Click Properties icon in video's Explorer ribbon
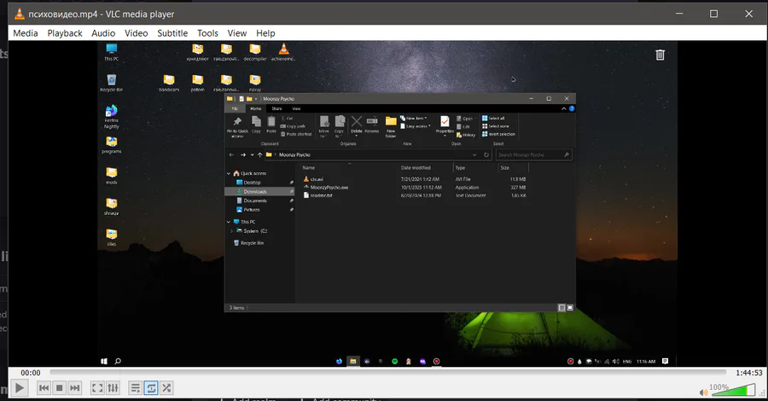Viewport: 768px width, 401px height. click(445, 121)
